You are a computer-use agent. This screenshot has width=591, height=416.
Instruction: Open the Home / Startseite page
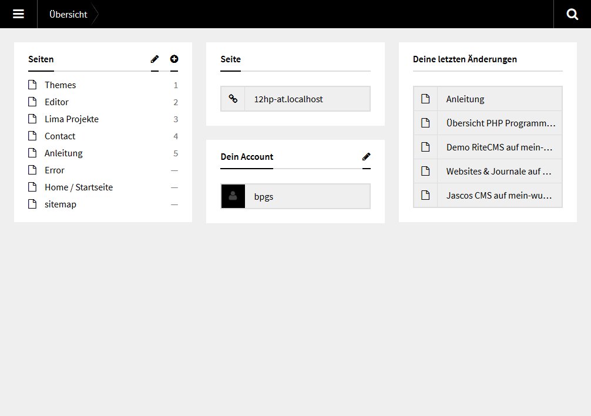coord(79,187)
